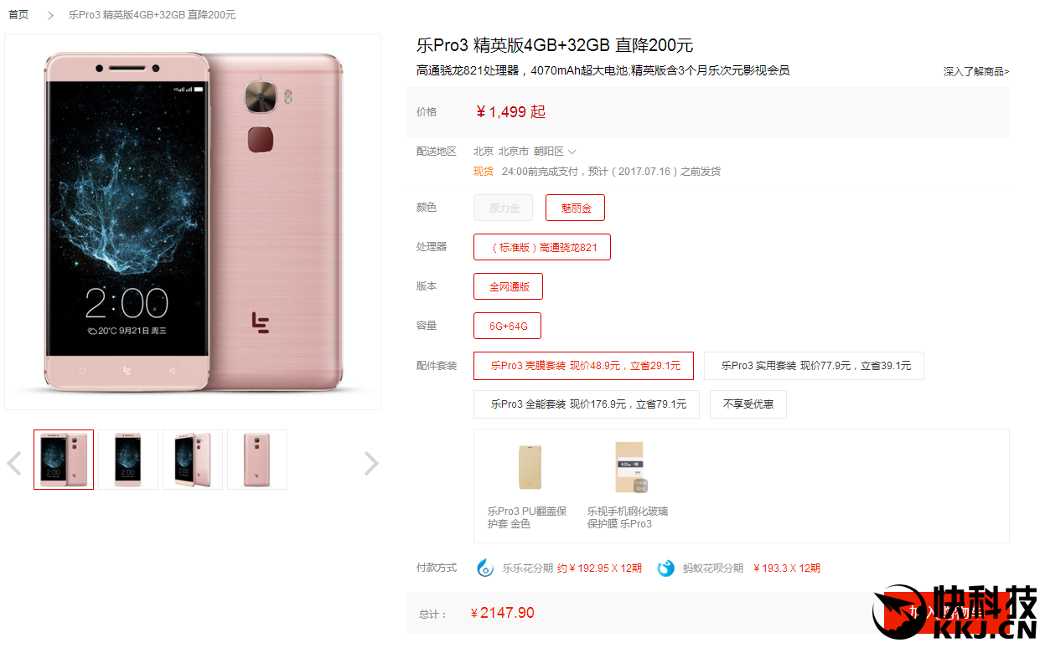
Task: Open 深入了解商品 details link
Action: (x=976, y=72)
